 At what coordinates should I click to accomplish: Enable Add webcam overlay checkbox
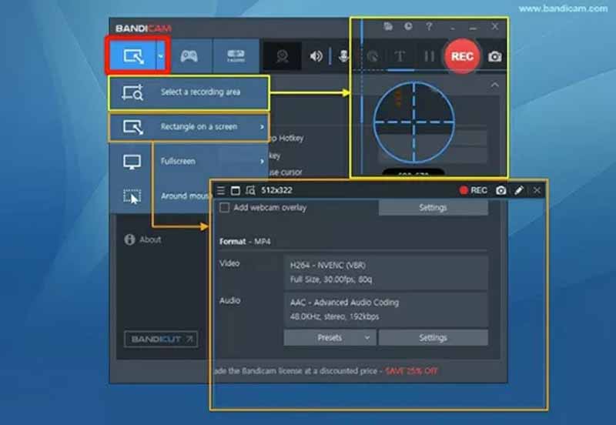tap(225, 207)
